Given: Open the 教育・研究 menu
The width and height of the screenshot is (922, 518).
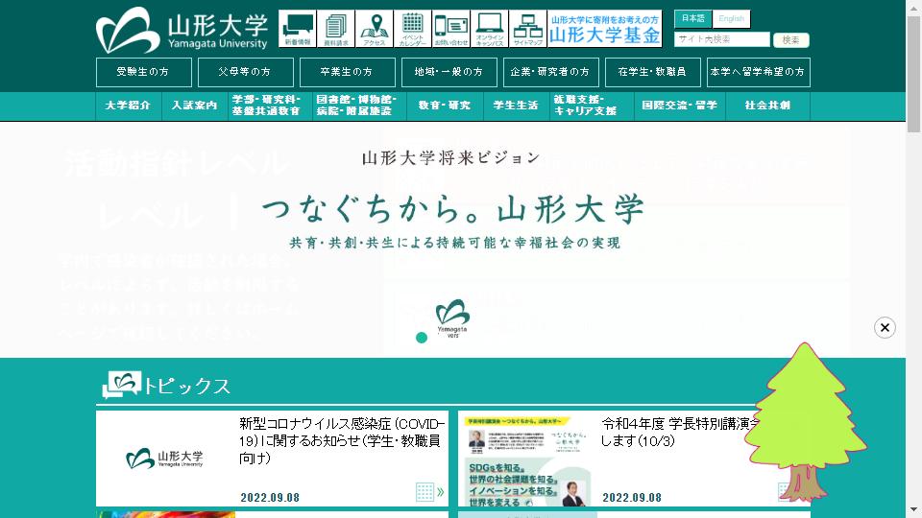Looking at the screenshot, I should (445, 106).
